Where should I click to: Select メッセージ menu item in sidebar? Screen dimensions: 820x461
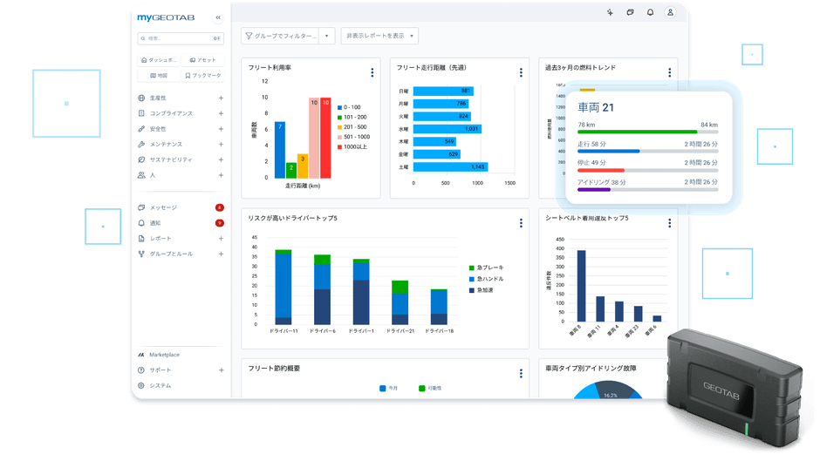coord(181,207)
